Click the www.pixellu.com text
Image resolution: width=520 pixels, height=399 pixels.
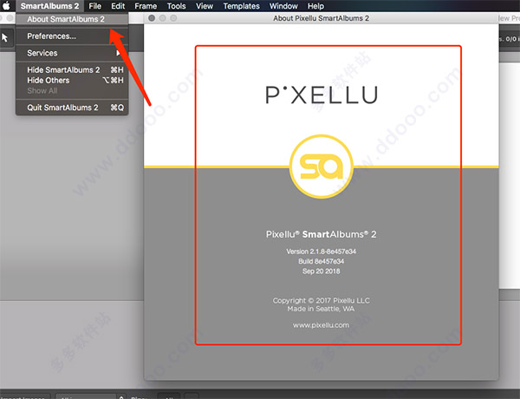[x=321, y=325]
